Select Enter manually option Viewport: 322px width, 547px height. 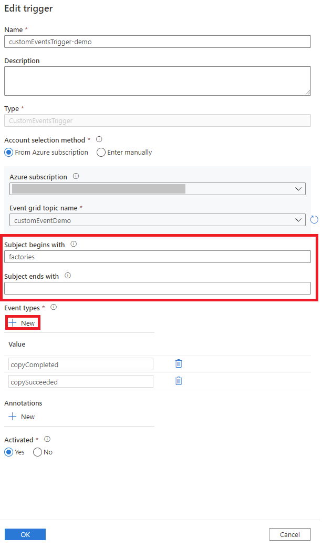[x=100, y=152]
